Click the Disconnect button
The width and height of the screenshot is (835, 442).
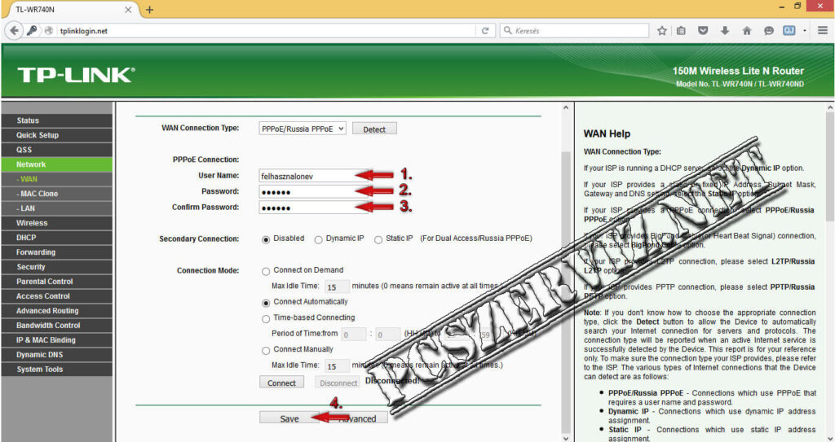tap(338, 383)
